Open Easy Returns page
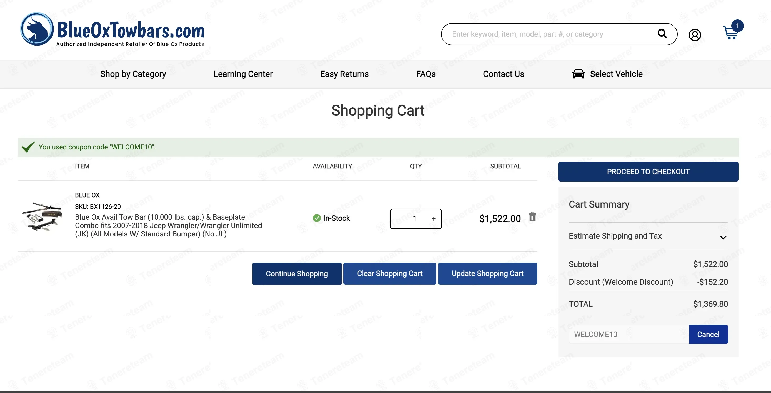The height and width of the screenshot is (393, 771). (x=344, y=74)
